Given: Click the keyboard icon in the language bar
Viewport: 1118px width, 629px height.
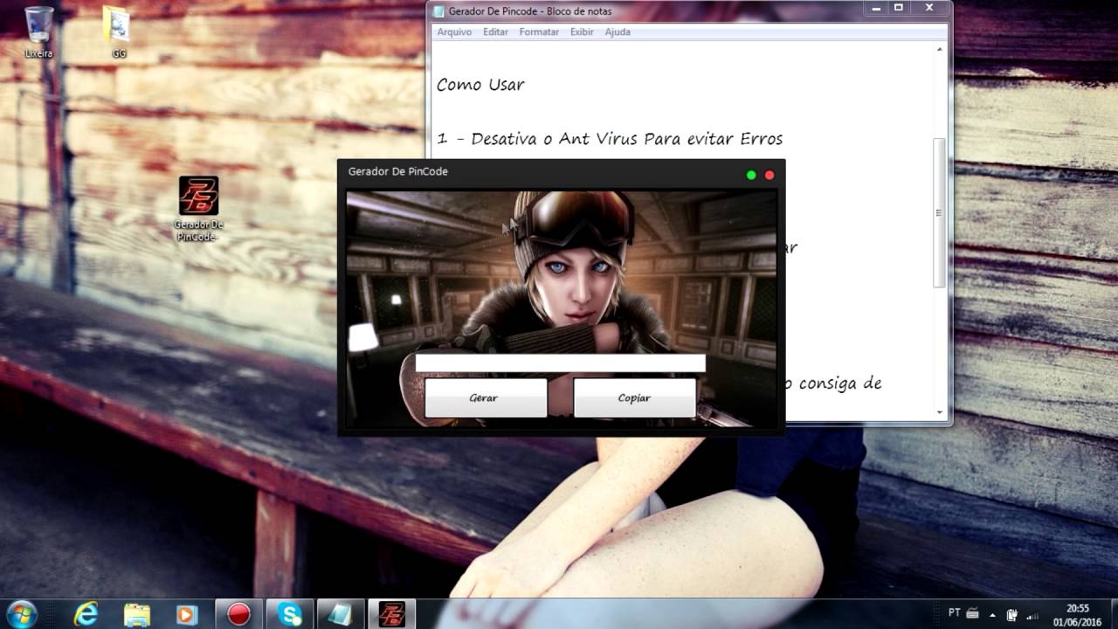Looking at the screenshot, I should click(972, 613).
